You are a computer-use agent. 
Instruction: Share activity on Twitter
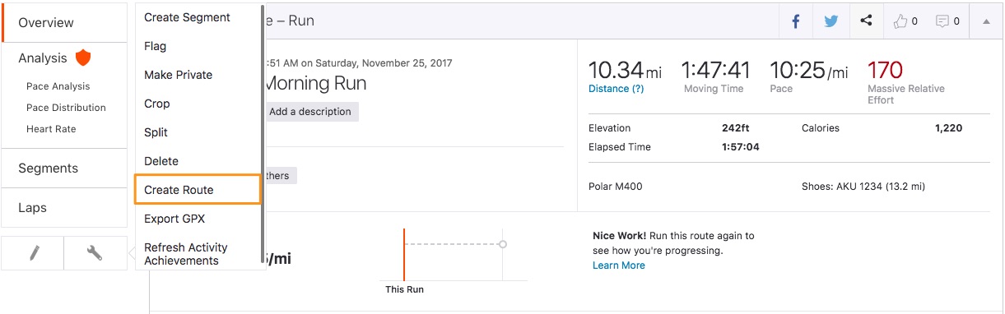pyautogui.click(x=831, y=21)
